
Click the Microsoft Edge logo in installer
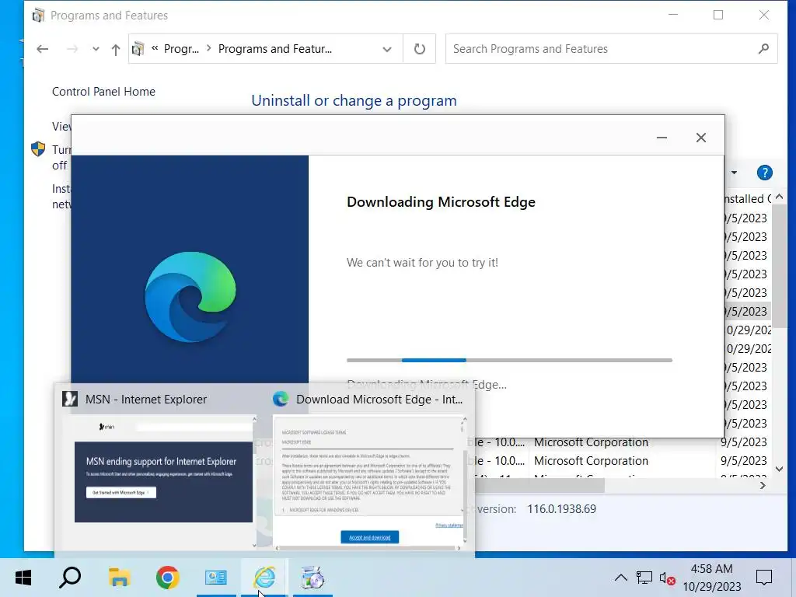coord(190,296)
